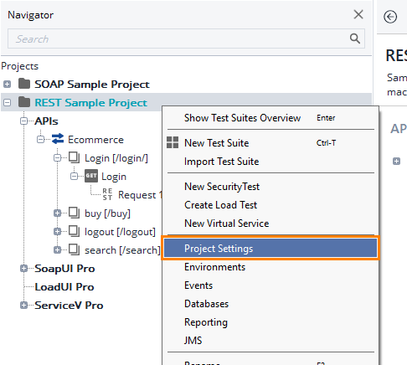Expand the SoapUI Pro node

[x=24, y=269]
